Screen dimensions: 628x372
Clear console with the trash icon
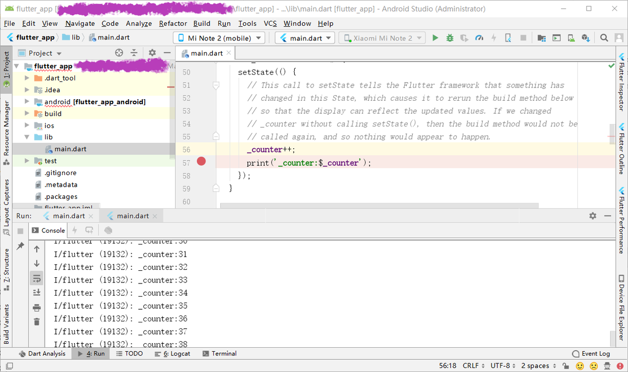36,321
